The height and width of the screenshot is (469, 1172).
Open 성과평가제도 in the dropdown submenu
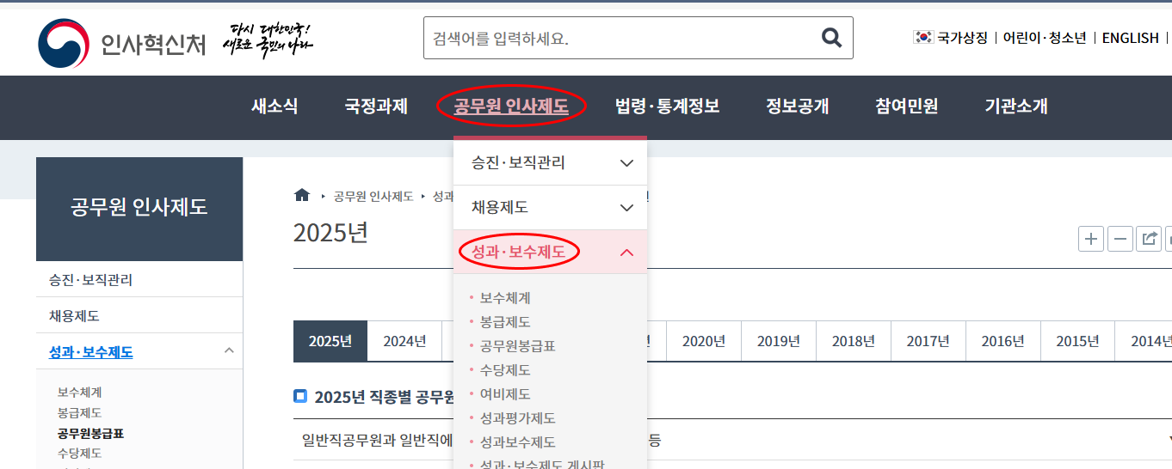click(x=518, y=418)
